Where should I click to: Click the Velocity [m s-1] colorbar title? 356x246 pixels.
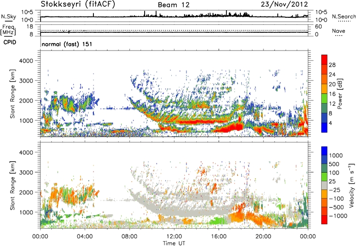click(352, 185)
